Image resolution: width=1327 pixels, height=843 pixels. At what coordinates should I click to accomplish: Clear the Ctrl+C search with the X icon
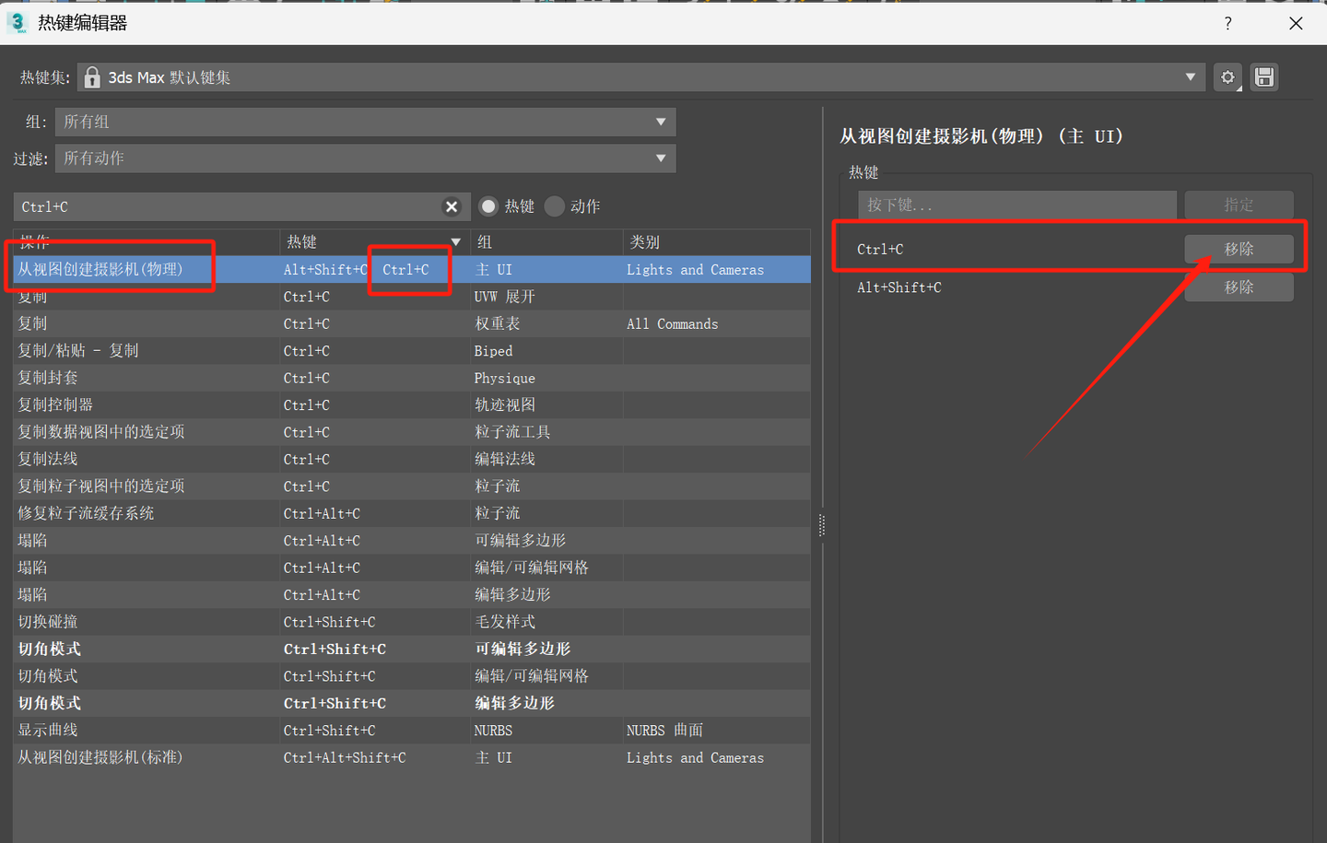pyautogui.click(x=452, y=206)
